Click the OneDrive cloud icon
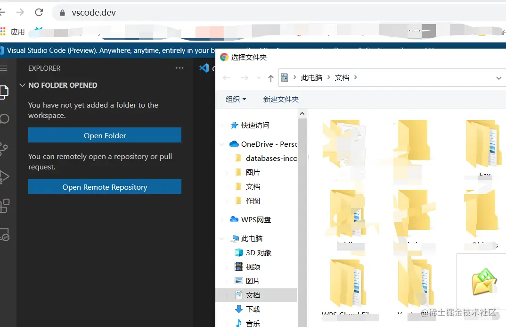Viewport: 506px width, 327px height. pos(234,144)
